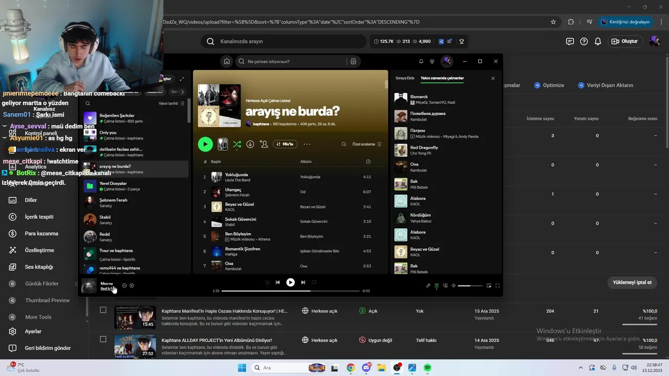Open Spotify friend activity icon
Image resolution: width=669 pixels, height=376 pixels.
tap(432, 61)
